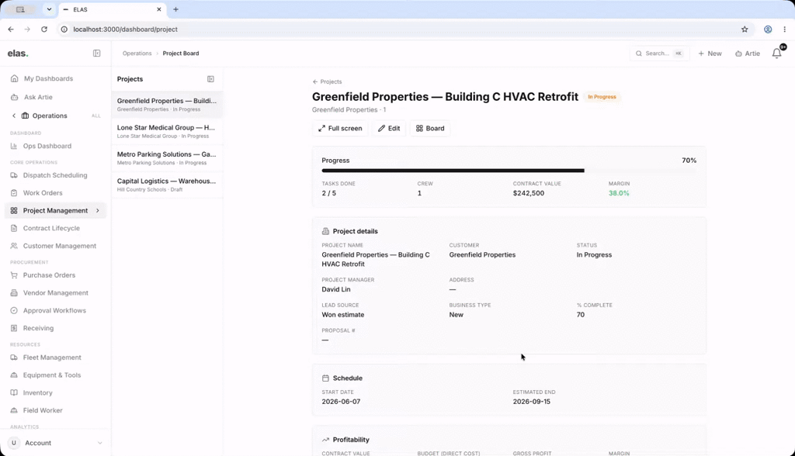
Task: Open browser profile icon
Action: tap(768, 29)
